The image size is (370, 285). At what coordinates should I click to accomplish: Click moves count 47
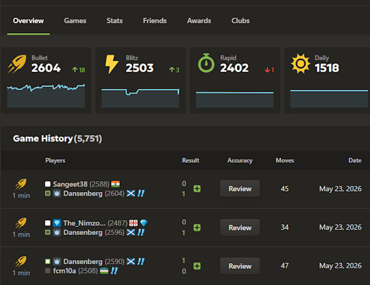[x=285, y=265]
